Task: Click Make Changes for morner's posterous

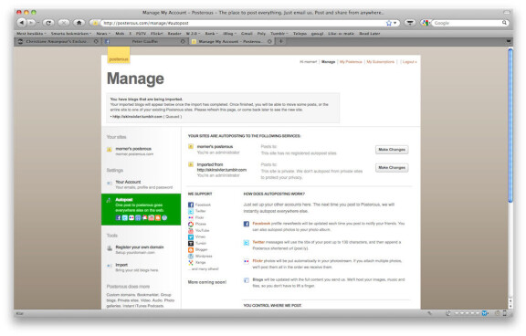Action: point(392,150)
